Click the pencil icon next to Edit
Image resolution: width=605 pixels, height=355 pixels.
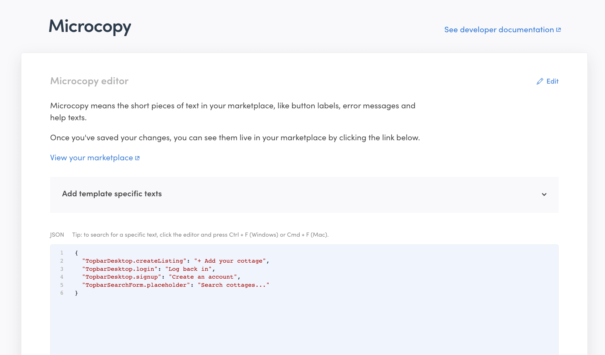coord(539,81)
